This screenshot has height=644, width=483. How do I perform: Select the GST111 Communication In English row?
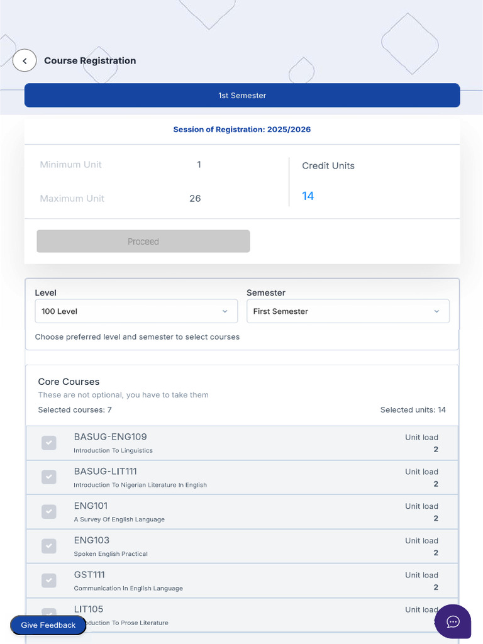pyautogui.click(x=242, y=581)
